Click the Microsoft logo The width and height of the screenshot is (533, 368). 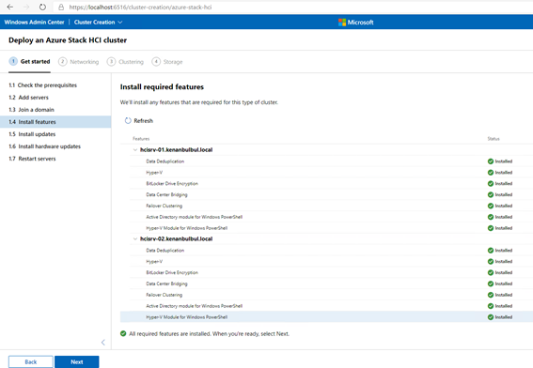tap(356, 23)
